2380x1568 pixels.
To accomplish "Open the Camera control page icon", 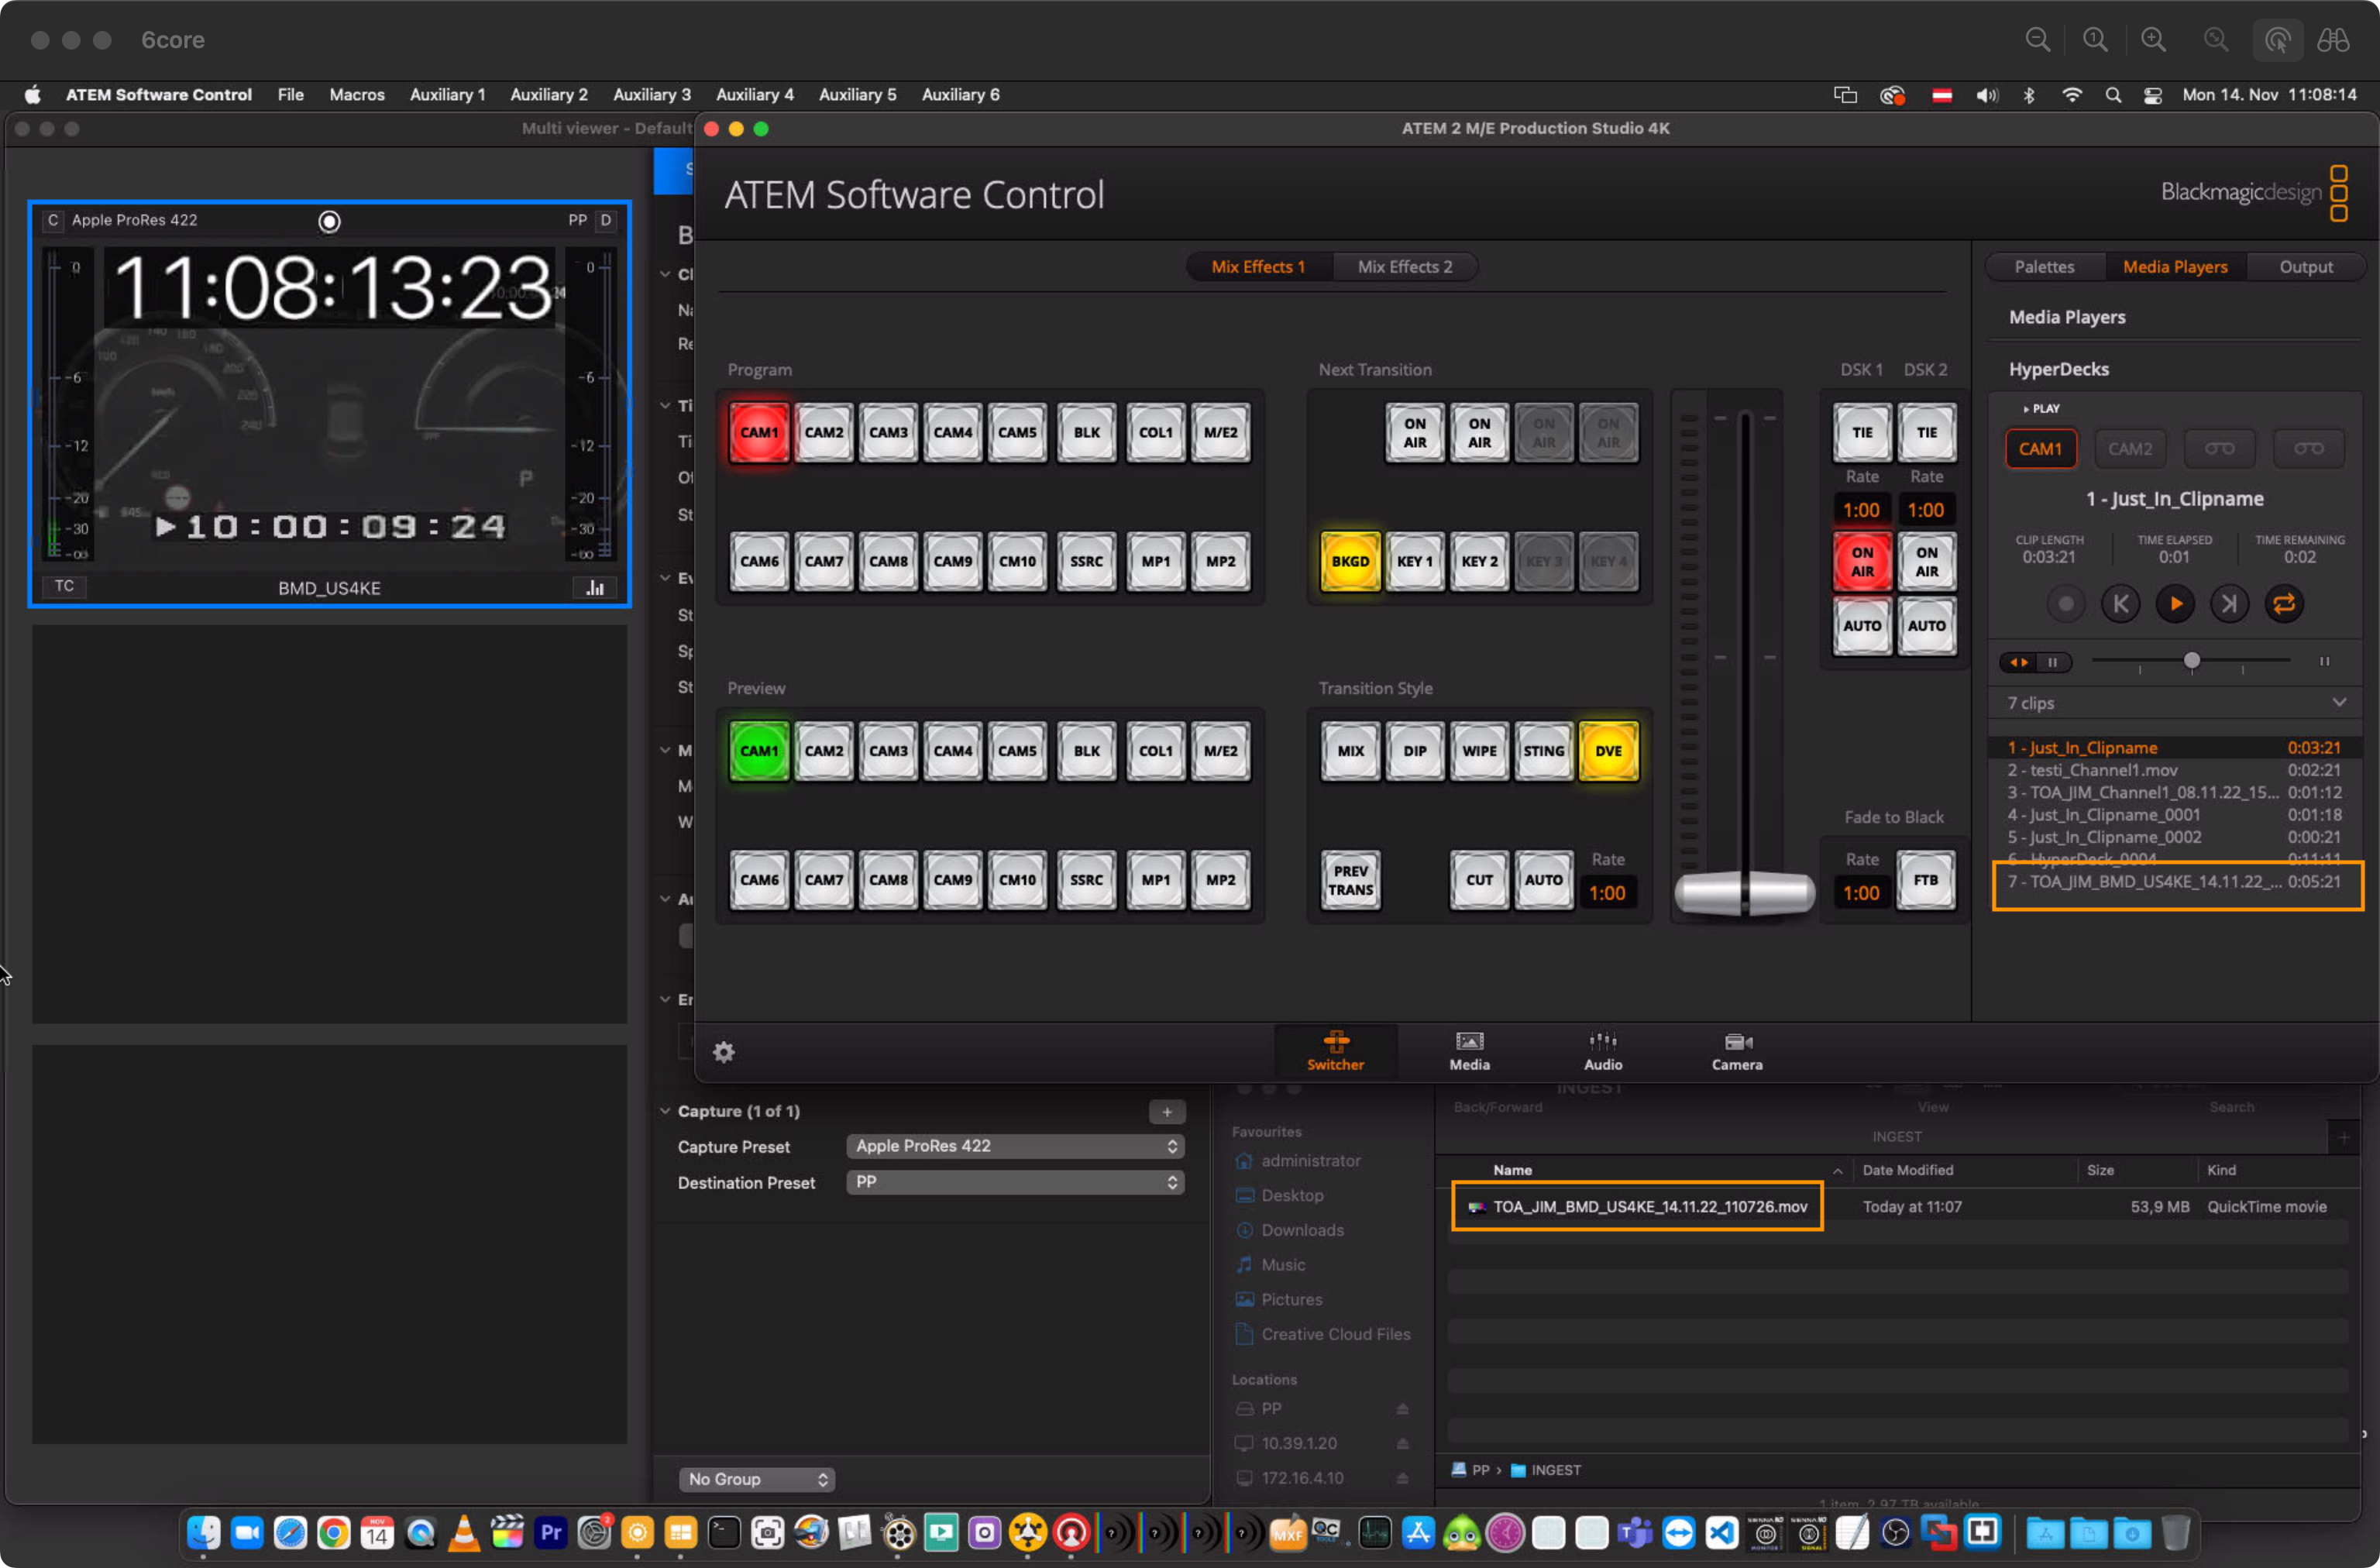I will (x=1737, y=1051).
